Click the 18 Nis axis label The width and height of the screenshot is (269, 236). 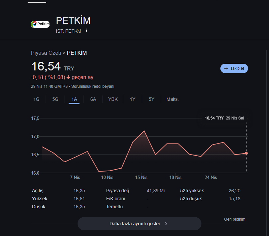coord(175,177)
